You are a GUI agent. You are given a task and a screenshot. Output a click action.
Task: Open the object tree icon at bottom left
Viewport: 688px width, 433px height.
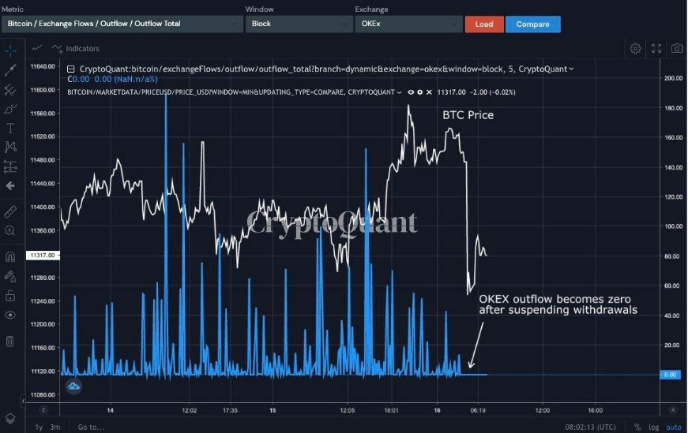[x=10, y=419]
